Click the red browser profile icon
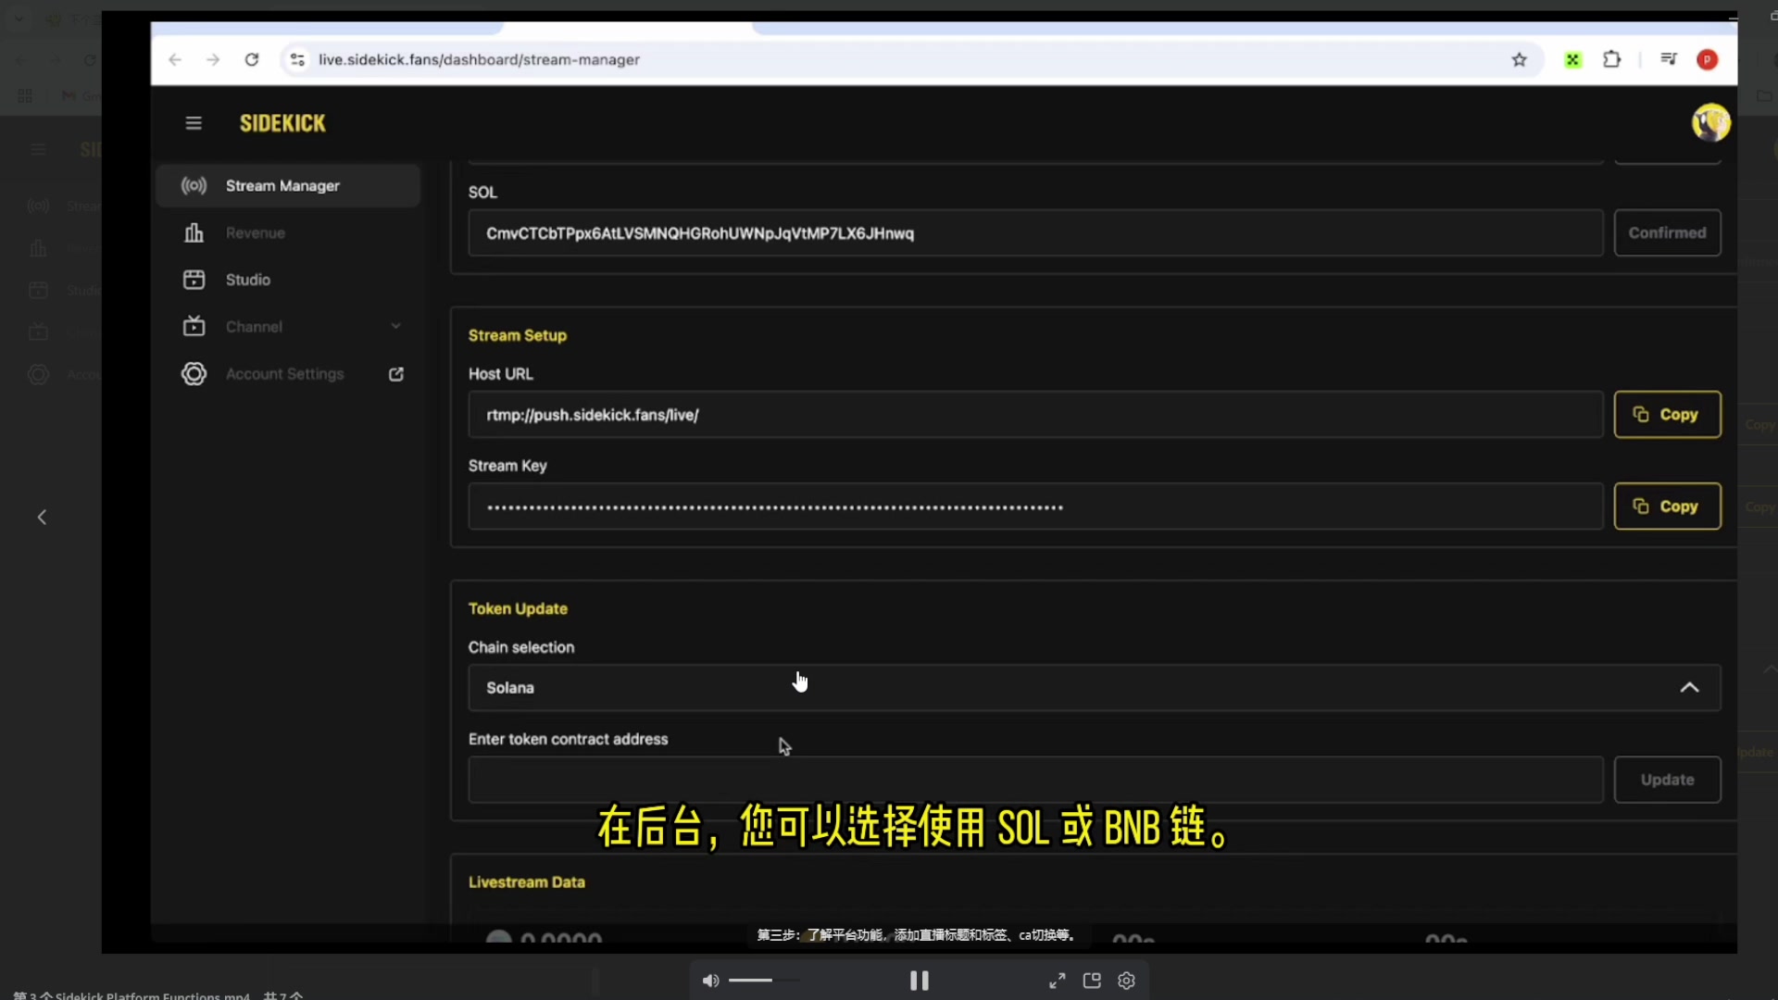Image resolution: width=1778 pixels, height=1000 pixels. (x=1708, y=59)
